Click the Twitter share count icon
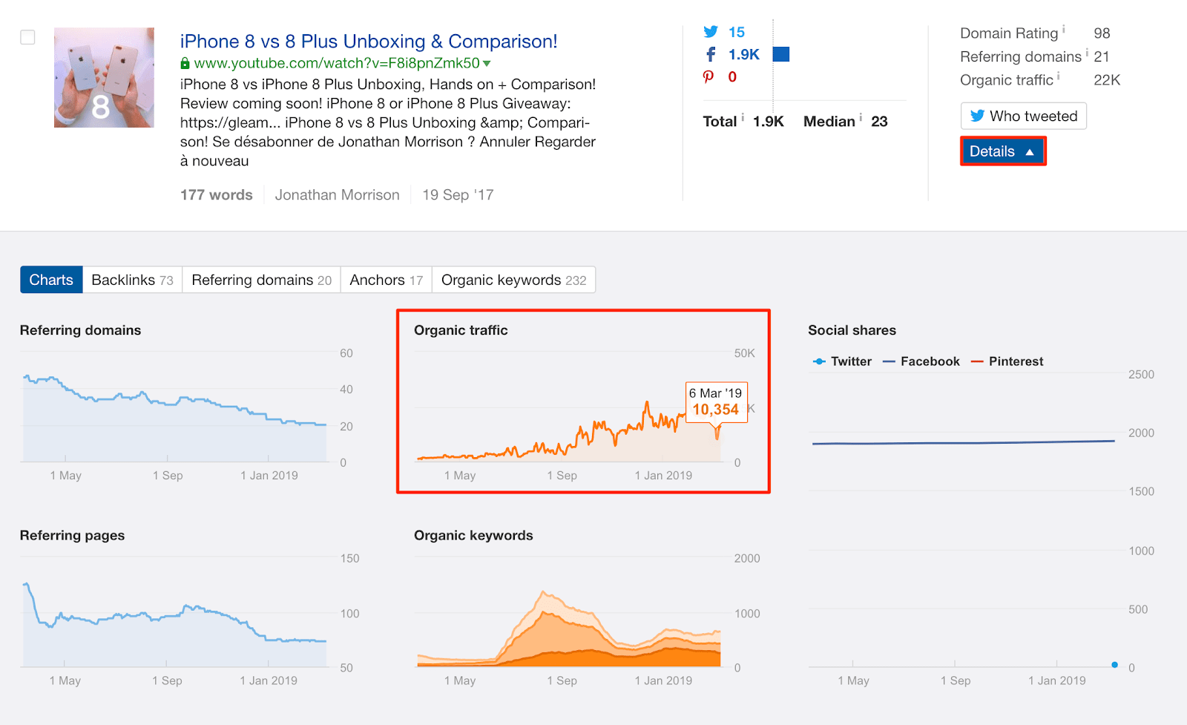This screenshot has height=725, width=1187. point(711,32)
